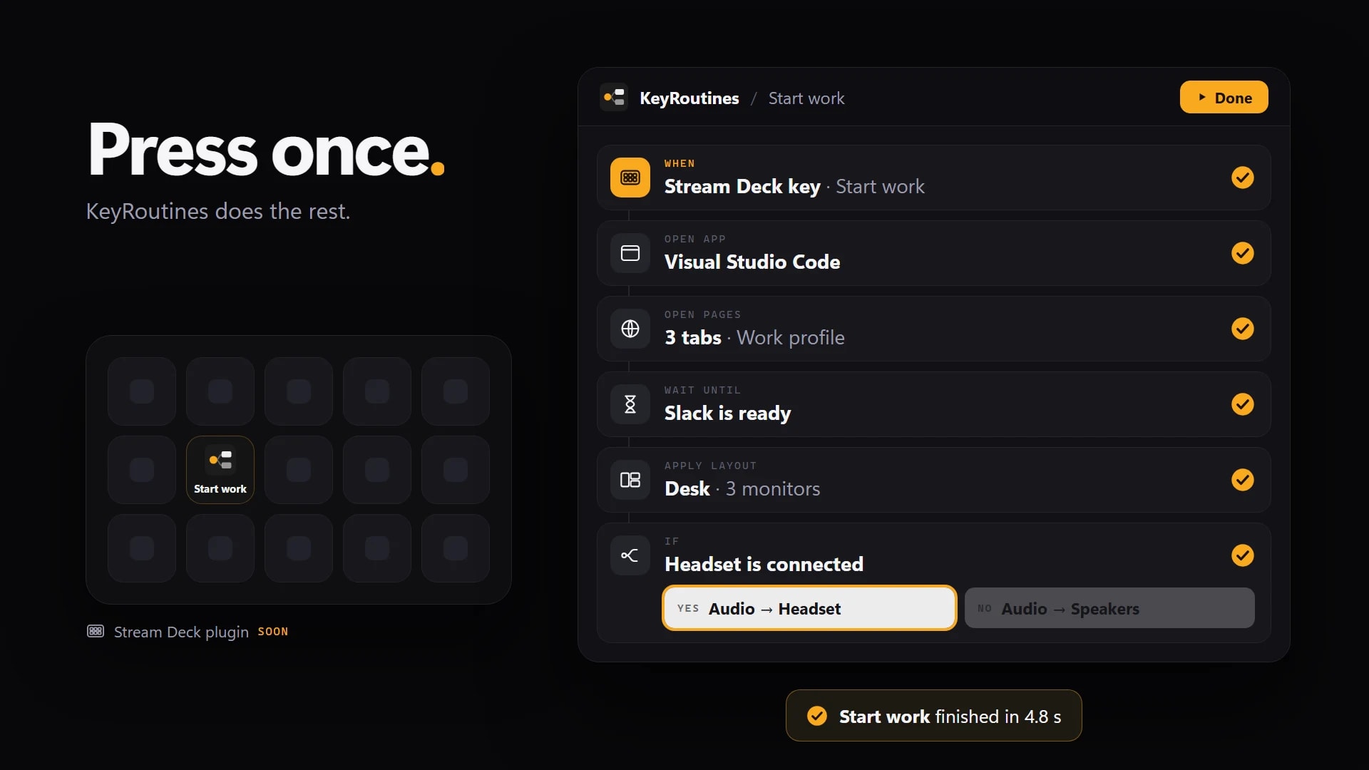
Task: Click the Wait Until hourglass icon
Action: (x=630, y=404)
